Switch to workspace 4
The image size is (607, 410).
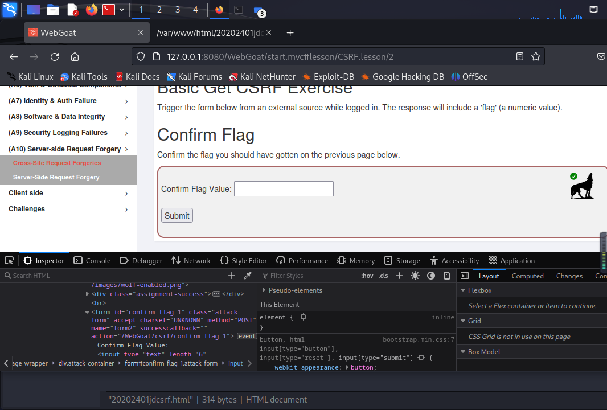195,10
